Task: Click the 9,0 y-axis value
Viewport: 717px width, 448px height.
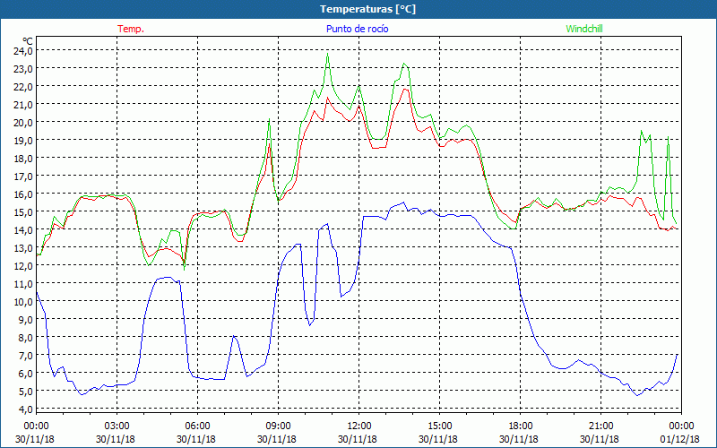Action: pos(25,320)
